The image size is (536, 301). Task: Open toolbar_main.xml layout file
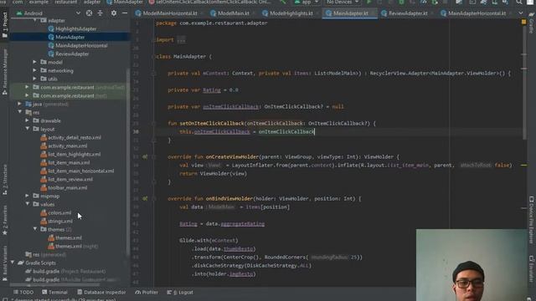(64, 187)
